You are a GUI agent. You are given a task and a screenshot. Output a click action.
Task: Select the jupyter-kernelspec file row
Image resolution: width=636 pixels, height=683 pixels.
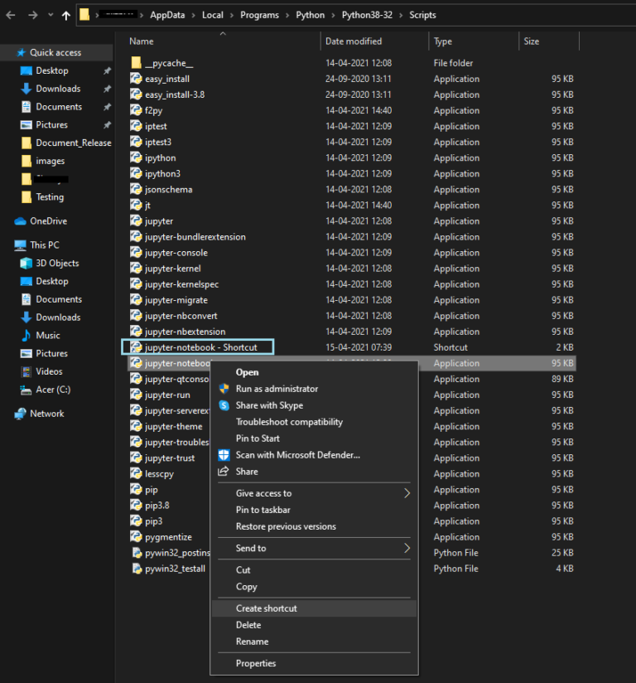(x=352, y=284)
